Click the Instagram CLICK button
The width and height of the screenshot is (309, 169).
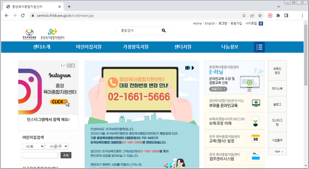(x=59, y=102)
